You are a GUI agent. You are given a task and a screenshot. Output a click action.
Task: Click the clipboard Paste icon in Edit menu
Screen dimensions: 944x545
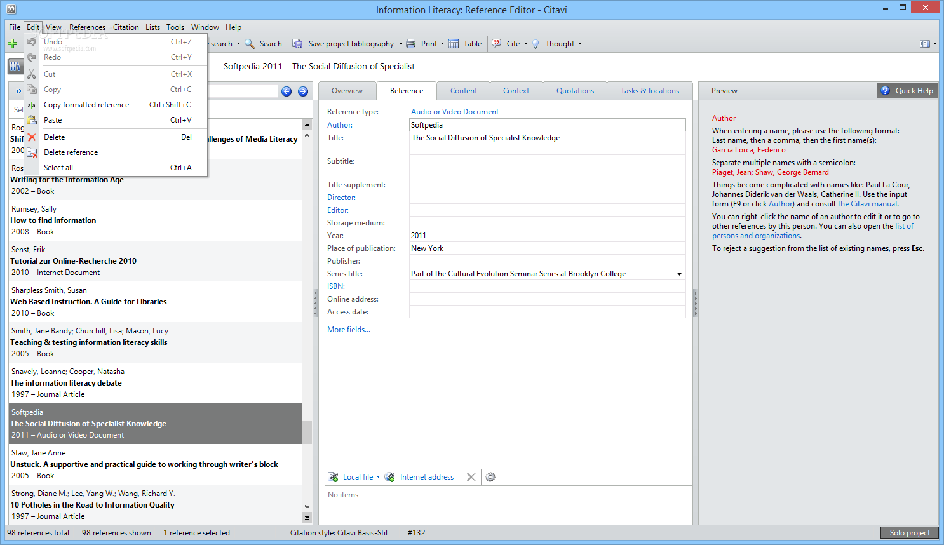32,120
